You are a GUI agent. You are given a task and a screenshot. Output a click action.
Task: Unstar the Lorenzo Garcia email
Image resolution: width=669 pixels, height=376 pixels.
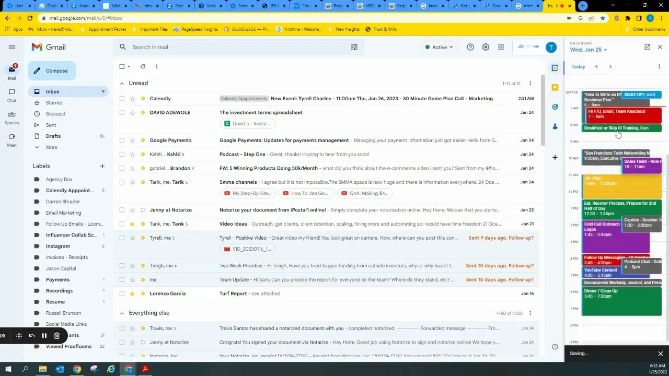click(132, 293)
